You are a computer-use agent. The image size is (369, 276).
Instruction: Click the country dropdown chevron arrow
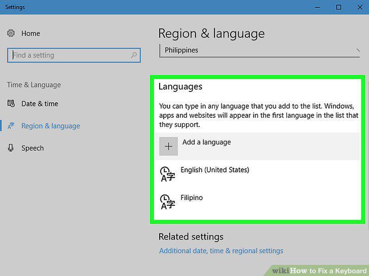358,50
